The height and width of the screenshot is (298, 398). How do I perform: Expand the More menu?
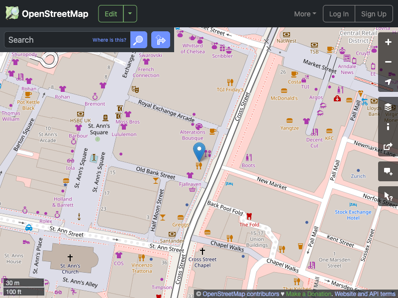coord(304,14)
